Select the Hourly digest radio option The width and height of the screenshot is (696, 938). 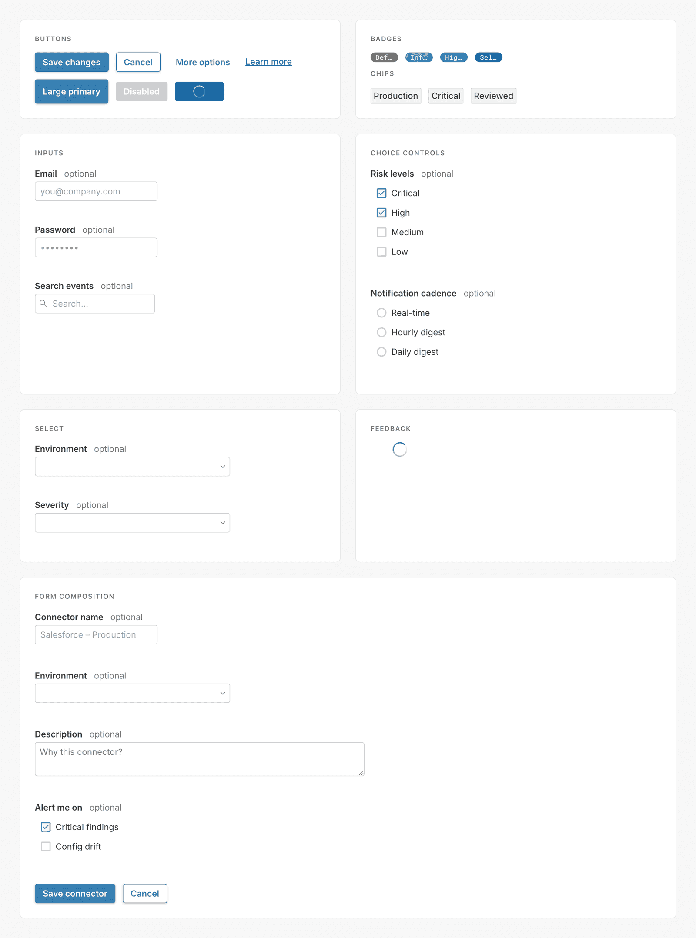(381, 332)
